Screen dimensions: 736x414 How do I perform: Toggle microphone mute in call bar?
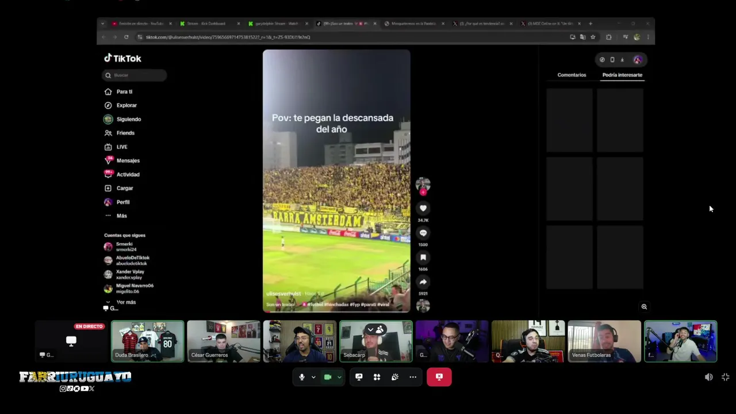click(x=302, y=377)
